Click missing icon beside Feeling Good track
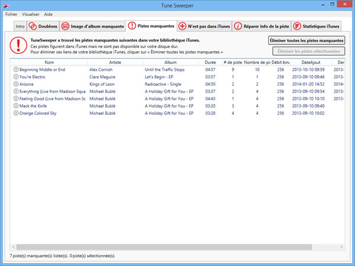The image size is (355, 266). tap(16, 98)
